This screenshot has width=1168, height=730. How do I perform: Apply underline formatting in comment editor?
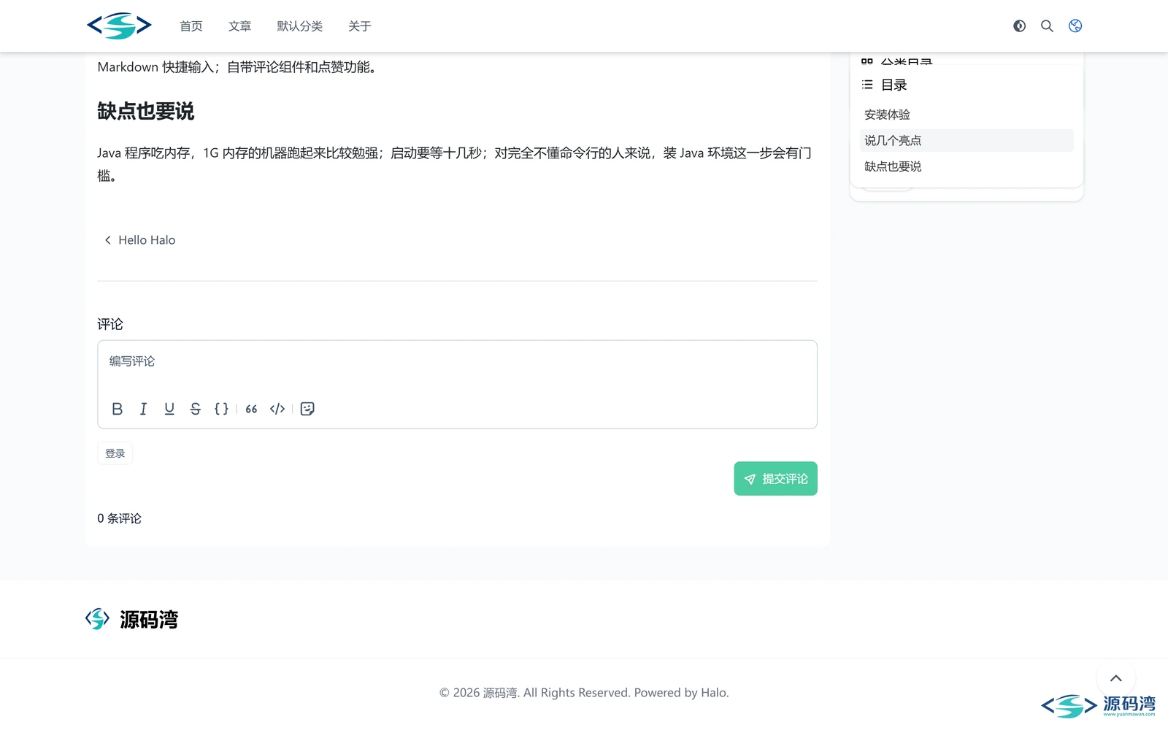[169, 409]
